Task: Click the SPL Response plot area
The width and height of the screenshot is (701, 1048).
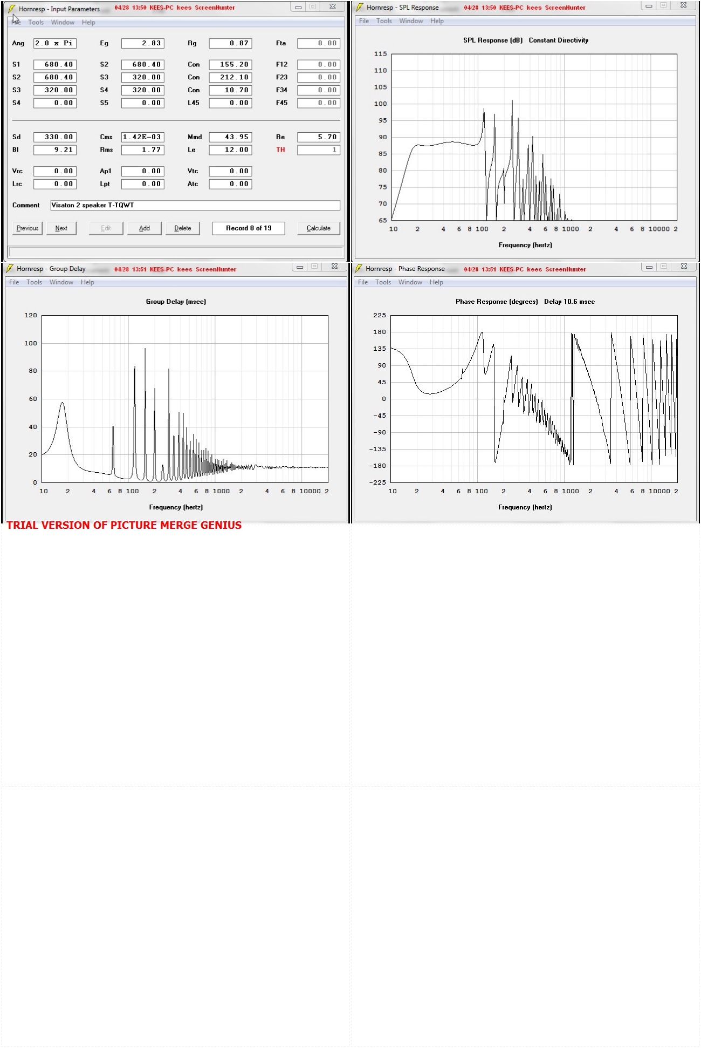Action: click(534, 137)
